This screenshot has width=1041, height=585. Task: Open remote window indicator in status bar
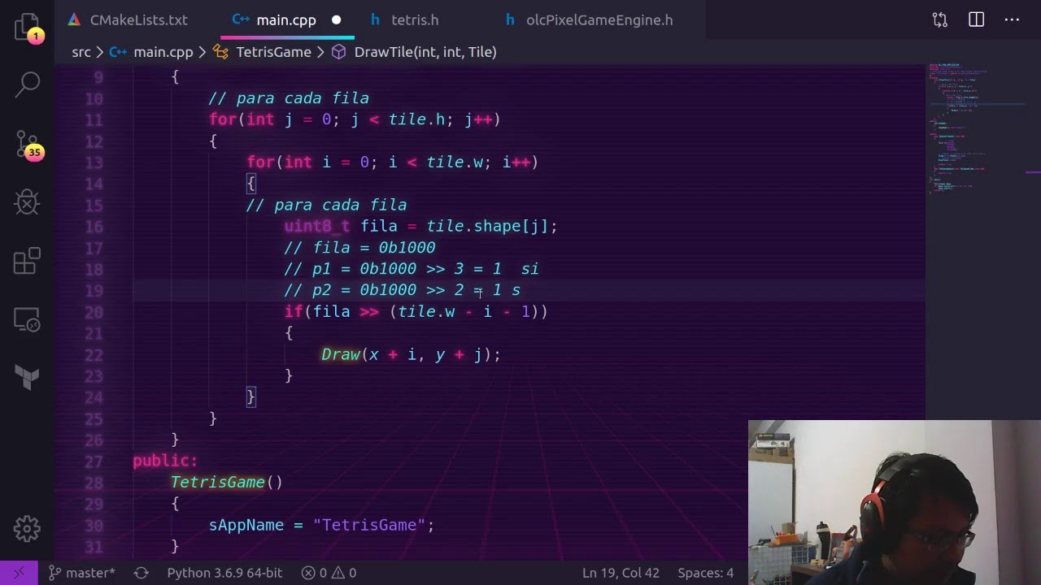pyautogui.click(x=20, y=573)
